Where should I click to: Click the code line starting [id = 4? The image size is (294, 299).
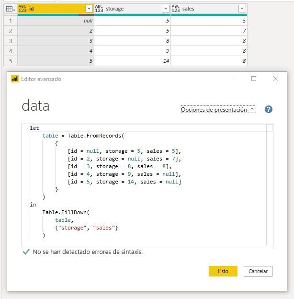pyautogui.click(x=124, y=174)
